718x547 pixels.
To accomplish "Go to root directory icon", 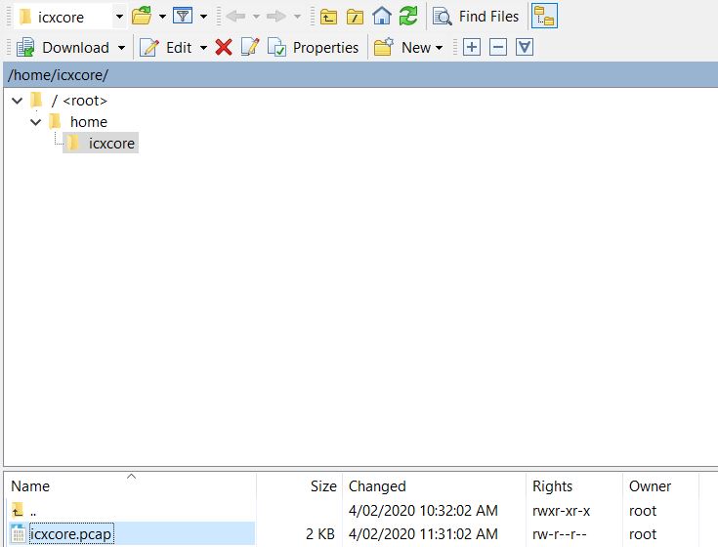I will 355,16.
